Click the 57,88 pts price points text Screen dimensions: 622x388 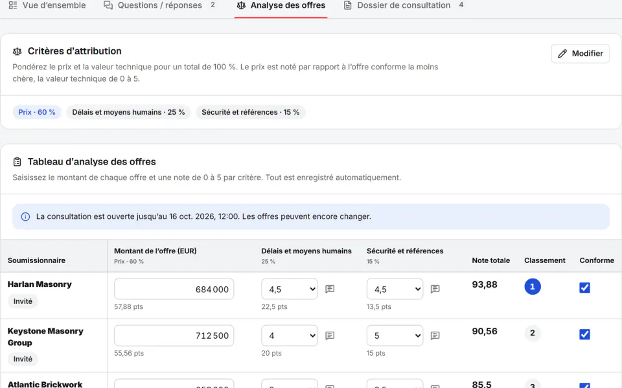tap(128, 306)
